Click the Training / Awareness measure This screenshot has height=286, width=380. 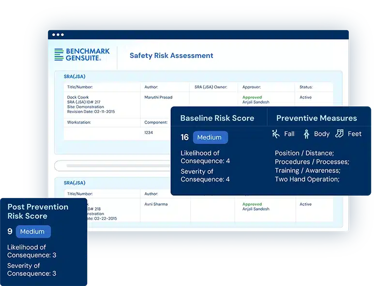307,171
